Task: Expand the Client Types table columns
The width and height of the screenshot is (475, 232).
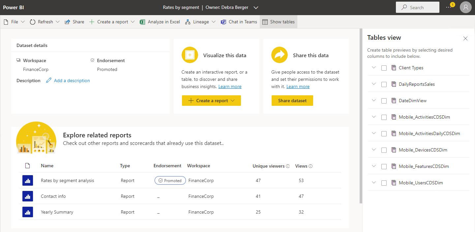Action: tap(373, 67)
